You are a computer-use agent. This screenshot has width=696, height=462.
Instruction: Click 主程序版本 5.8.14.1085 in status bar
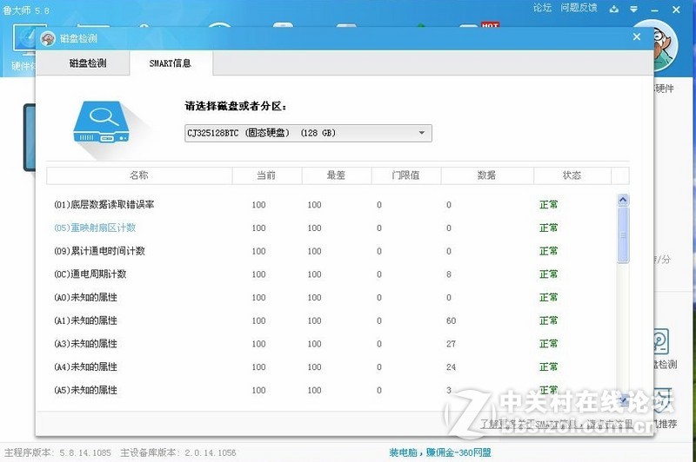pyautogui.click(x=57, y=452)
